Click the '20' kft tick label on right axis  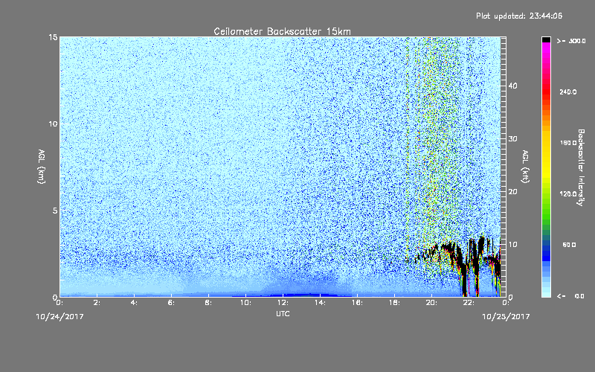(x=512, y=191)
